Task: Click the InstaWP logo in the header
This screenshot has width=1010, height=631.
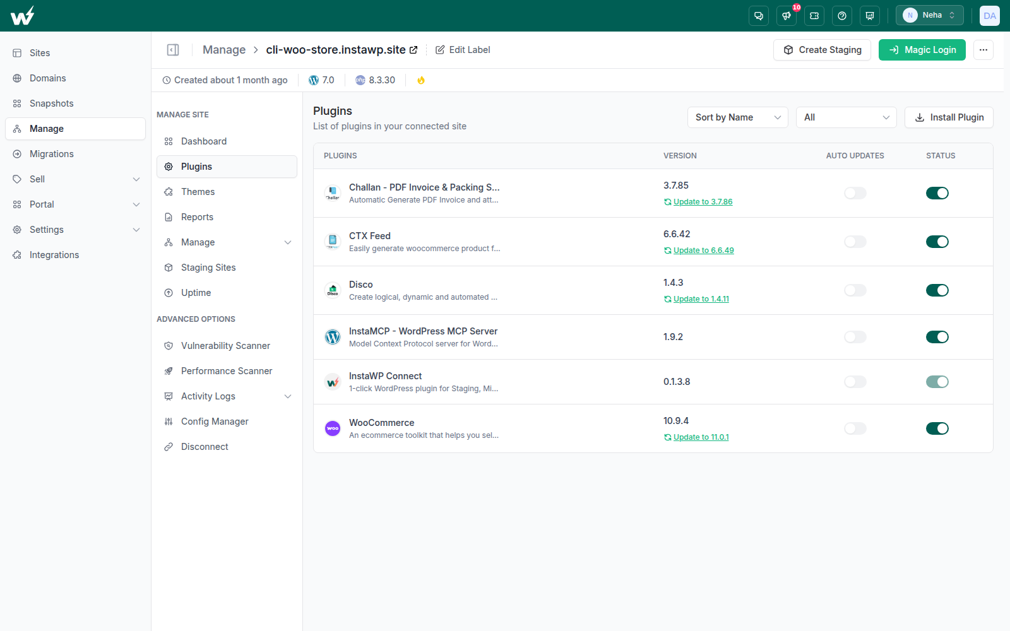Action: tap(23, 16)
